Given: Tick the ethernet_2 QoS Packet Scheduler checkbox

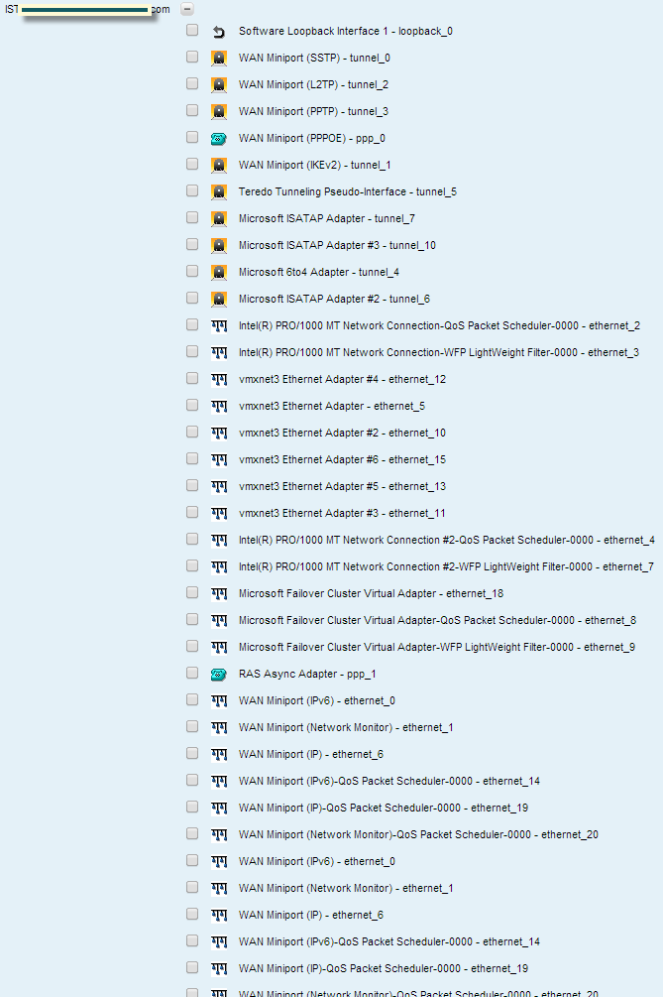Looking at the screenshot, I should (192, 324).
